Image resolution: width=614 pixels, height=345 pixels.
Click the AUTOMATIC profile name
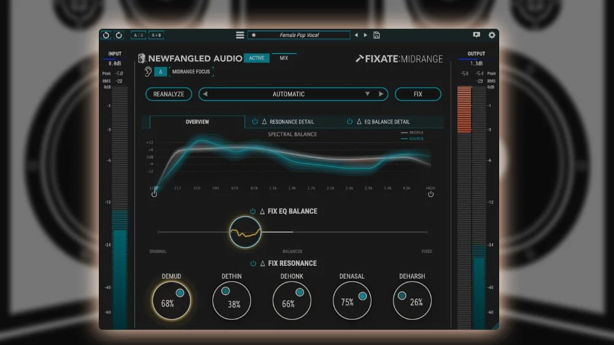coord(289,94)
